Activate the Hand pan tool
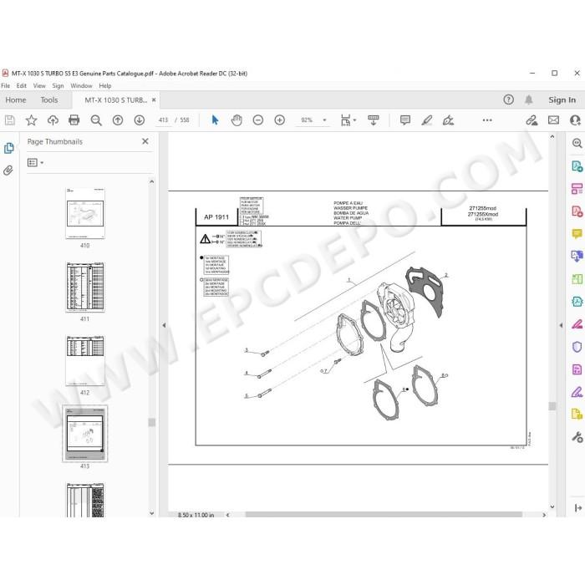Viewport: 585px width, 585px height. pyautogui.click(x=237, y=120)
